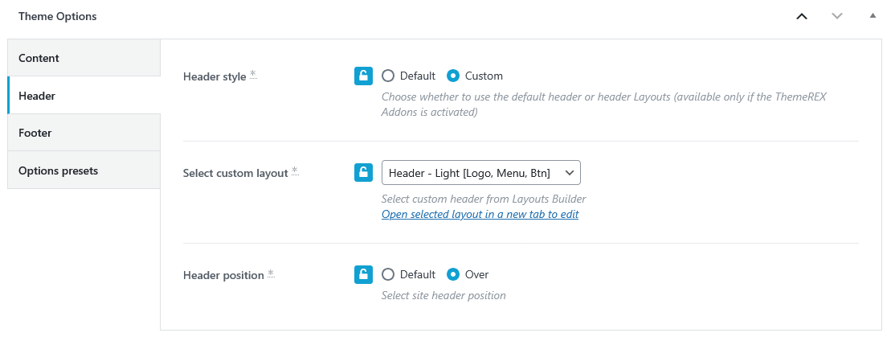Click the asterisk next to Header style label
The image size is (887, 337).
coord(253,74)
